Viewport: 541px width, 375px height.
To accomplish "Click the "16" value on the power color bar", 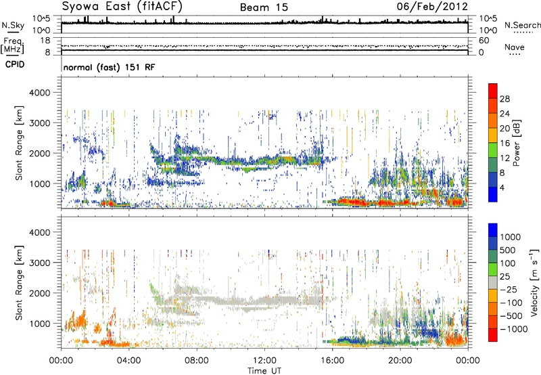I will [x=504, y=144].
